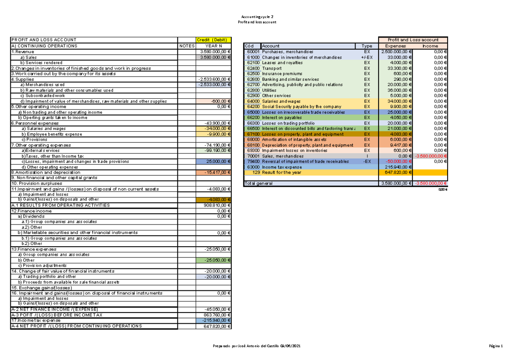514x363 pixels.
Task: Click 'a) Trading portfolio and other' label
Action: click(47, 277)
